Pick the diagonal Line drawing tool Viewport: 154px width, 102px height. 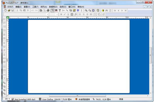pos(67,10)
